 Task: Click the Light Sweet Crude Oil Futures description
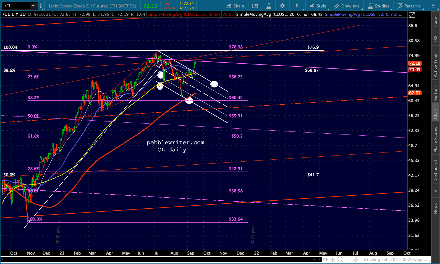(x=93, y=6)
